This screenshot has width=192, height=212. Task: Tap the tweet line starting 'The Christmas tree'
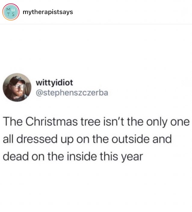click(x=96, y=122)
